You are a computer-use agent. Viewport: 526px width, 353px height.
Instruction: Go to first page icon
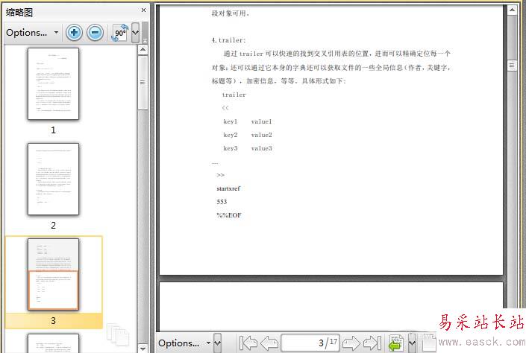pyautogui.click(x=248, y=343)
